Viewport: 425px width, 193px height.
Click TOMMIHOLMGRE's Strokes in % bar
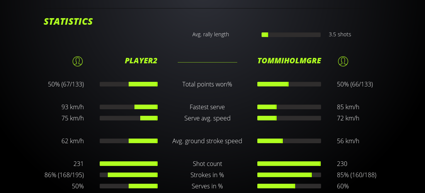(x=289, y=175)
